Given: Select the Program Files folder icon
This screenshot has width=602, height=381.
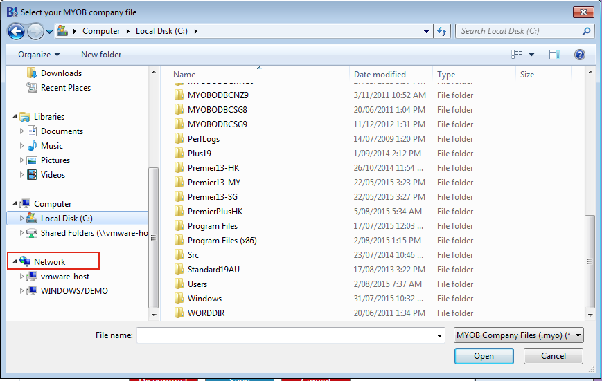Looking at the screenshot, I should pyautogui.click(x=179, y=226).
